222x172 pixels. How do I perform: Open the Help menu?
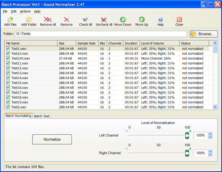pyautogui.click(x=37, y=11)
